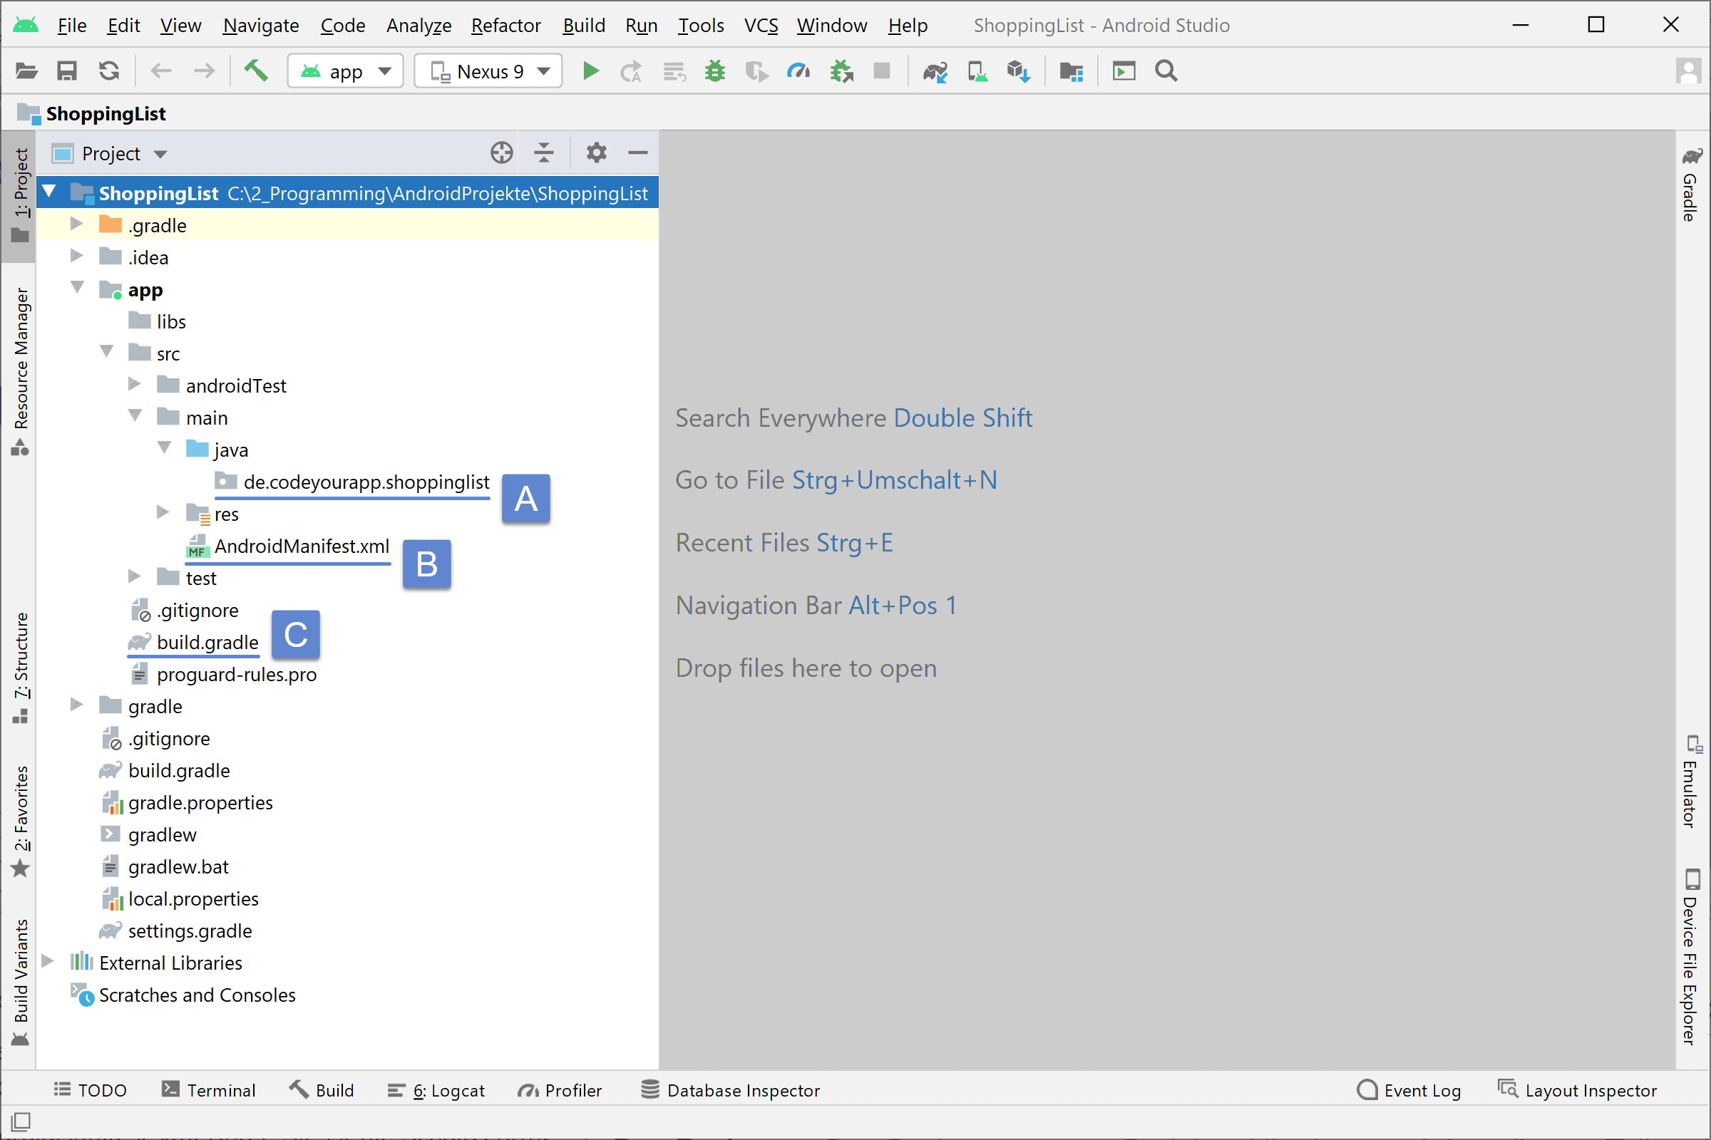This screenshot has height=1140, width=1711.
Task: Click the Profile app gauge icon
Action: click(798, 71)
